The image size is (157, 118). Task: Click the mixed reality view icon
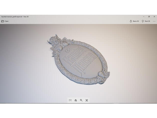(x=76, y=100)
